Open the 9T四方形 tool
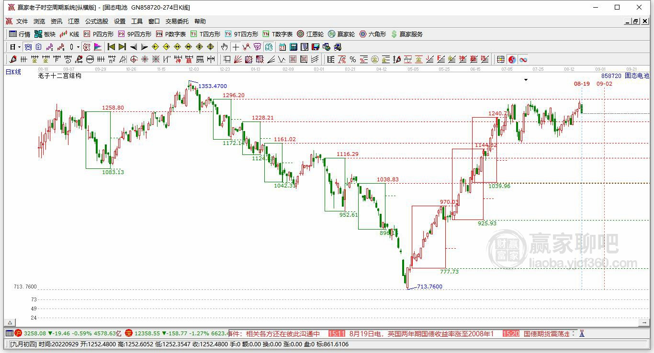The image size is (654, 353). [x=241, y=34]
